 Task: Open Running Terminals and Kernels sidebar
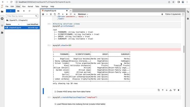tap(2, 19)
